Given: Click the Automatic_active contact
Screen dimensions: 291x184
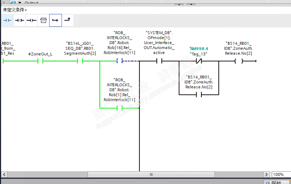Looking at the screenshot, I should 159,61.
